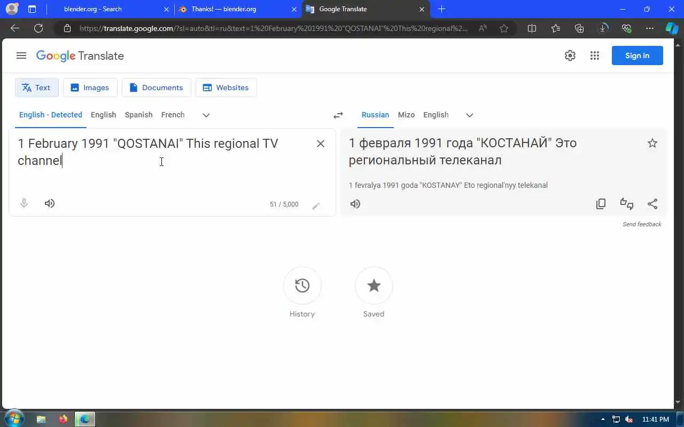Show hidden system tray icons
Screen dimensions: 684x427
(x=603, y=419)
